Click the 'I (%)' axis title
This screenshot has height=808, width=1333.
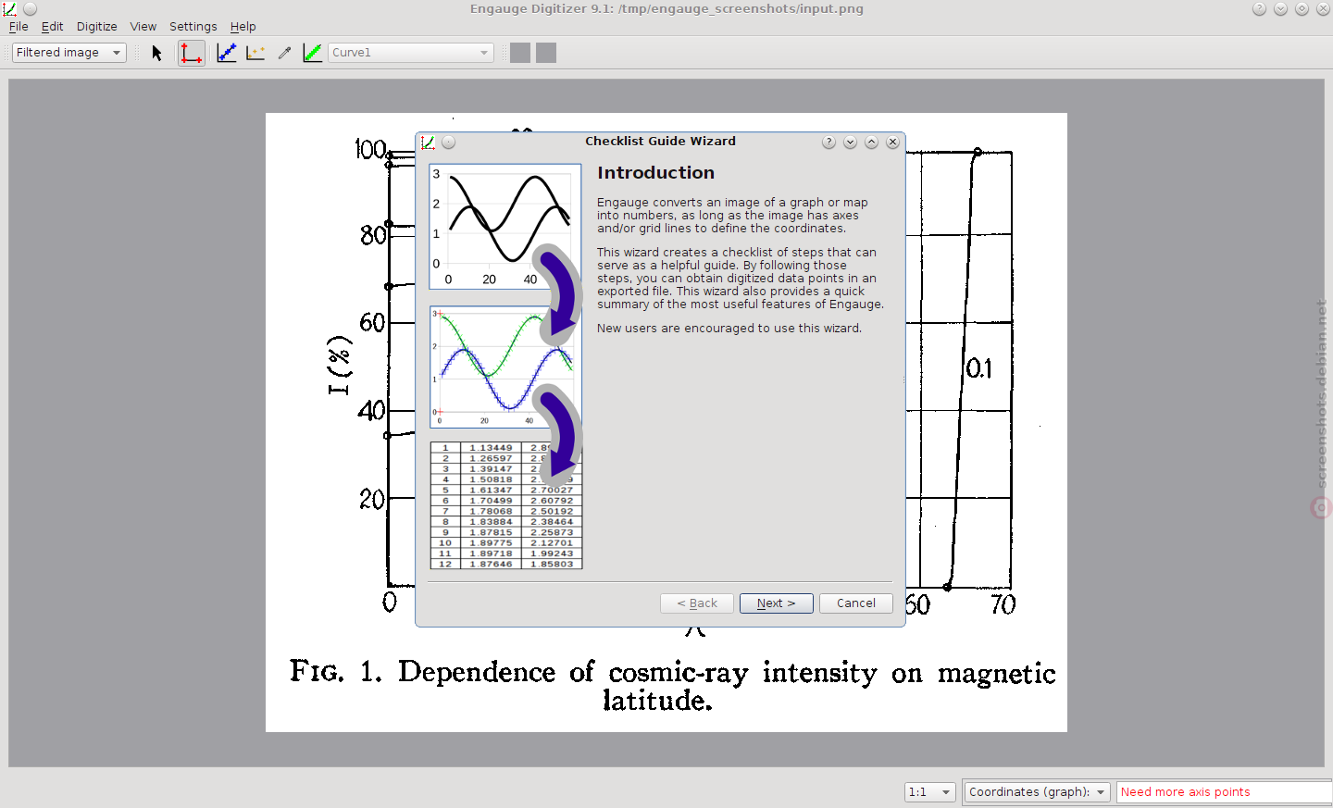click(340, 366)
